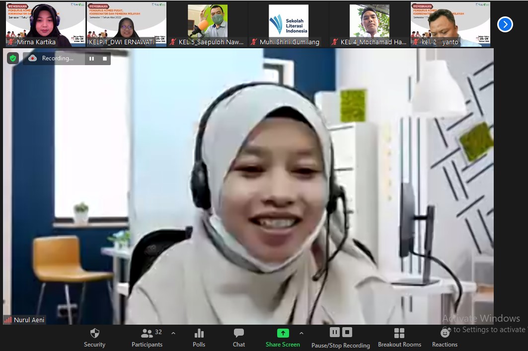This screenshot has width=528, height=351.
Task: Select the Muh. Shirli Gumilang tile
Action: pyautogui.click(x=289, y=24)
